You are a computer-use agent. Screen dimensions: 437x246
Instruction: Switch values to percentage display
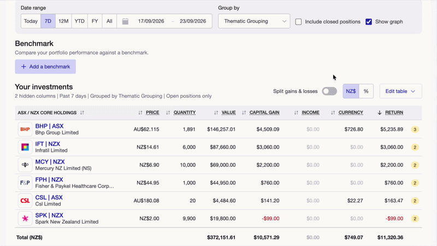pos(366,91)
